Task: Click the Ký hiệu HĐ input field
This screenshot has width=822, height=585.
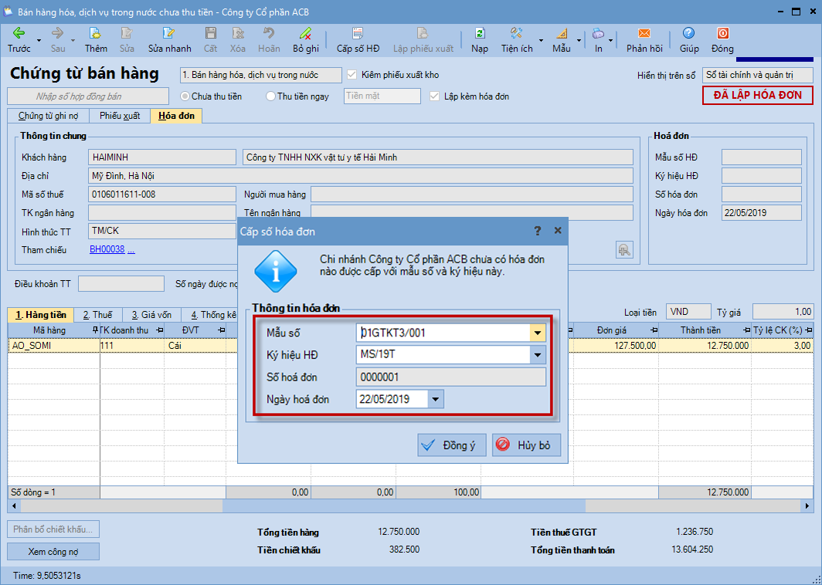Action: point(443,355)
